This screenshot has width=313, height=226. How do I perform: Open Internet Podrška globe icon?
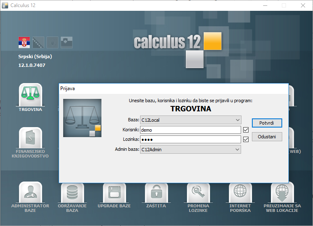[x=240, y=192]
